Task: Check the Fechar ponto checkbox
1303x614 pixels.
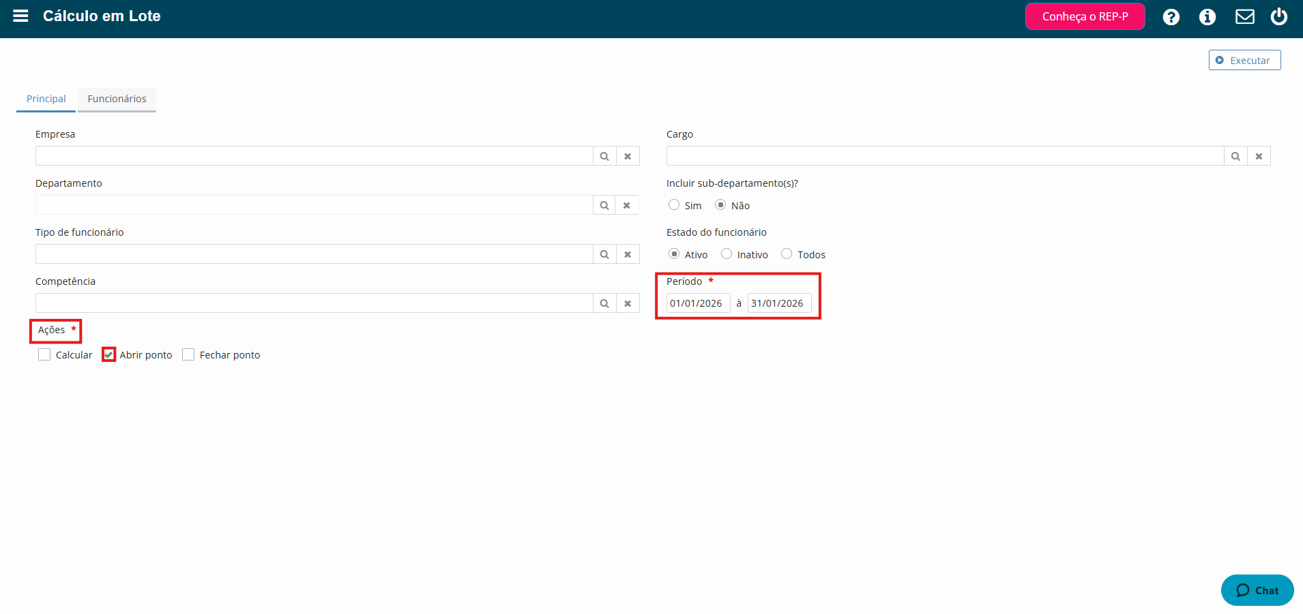Action: (188, 354)
